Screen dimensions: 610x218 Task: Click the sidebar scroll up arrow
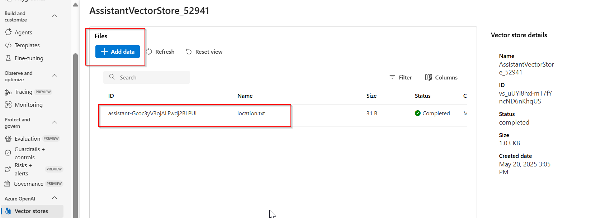click(75, 5)
